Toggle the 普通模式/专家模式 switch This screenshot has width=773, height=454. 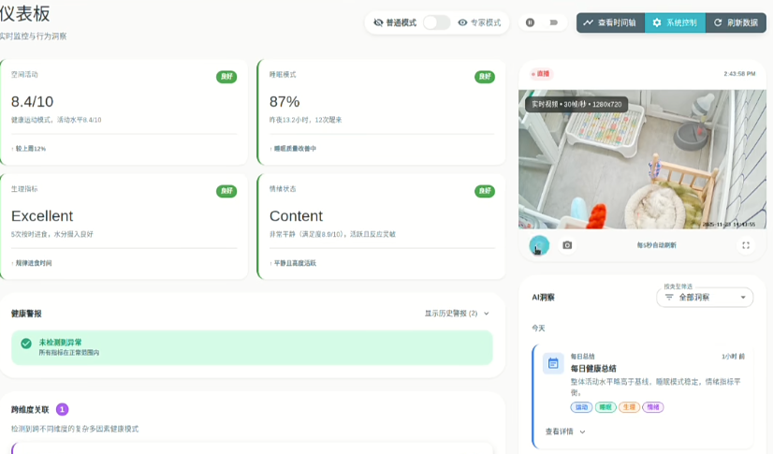pos(436,22)
